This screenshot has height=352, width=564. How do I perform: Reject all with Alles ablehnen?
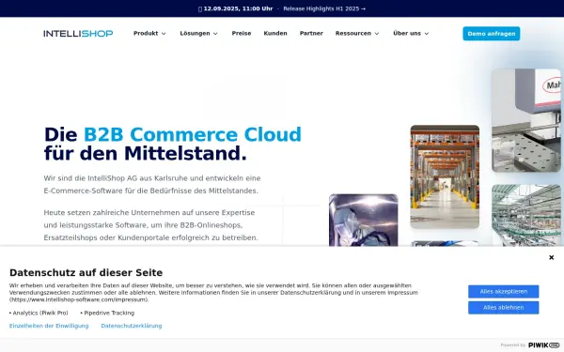tap(504, 308)
